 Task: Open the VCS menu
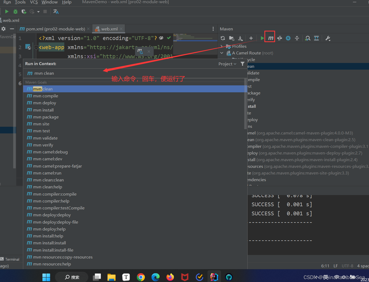(34, 2)
